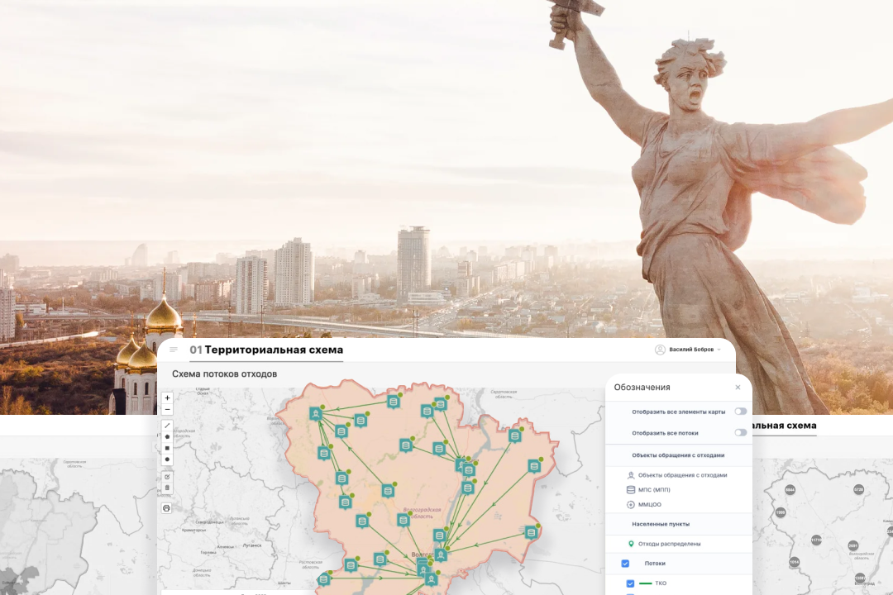The image size is (893, 595).
Task: Click the Отходы распределены legend text
Action: (x=669, y=544)
